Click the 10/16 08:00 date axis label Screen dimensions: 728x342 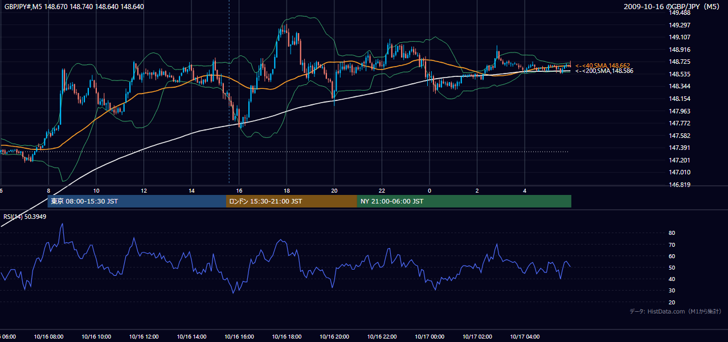48,337
